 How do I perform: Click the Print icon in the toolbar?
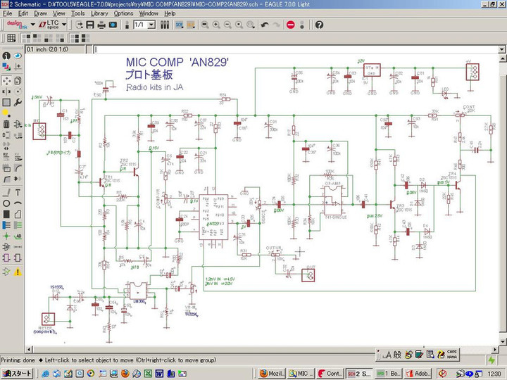coord(101,25)
